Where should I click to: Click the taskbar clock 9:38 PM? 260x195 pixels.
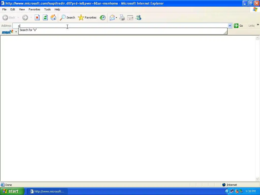pos(251,191)
